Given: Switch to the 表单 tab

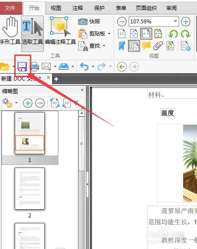Looking at the screenshot, I should (121, 8).
